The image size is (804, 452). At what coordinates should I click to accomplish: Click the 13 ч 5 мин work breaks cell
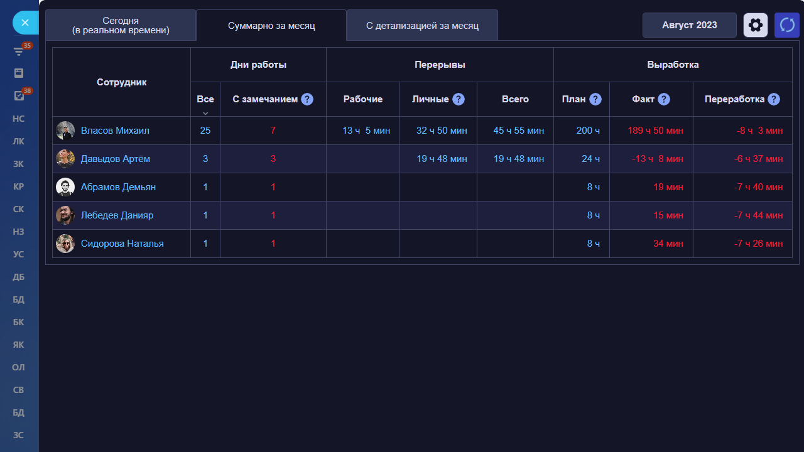click(x=366, y=131)
